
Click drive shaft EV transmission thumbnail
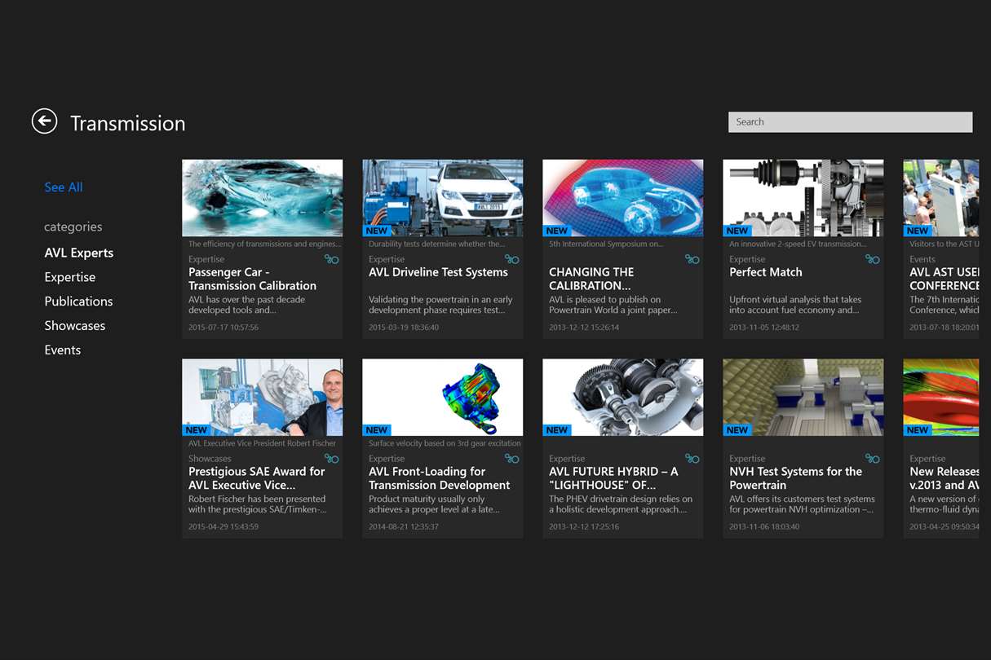(x=803, y=198)
